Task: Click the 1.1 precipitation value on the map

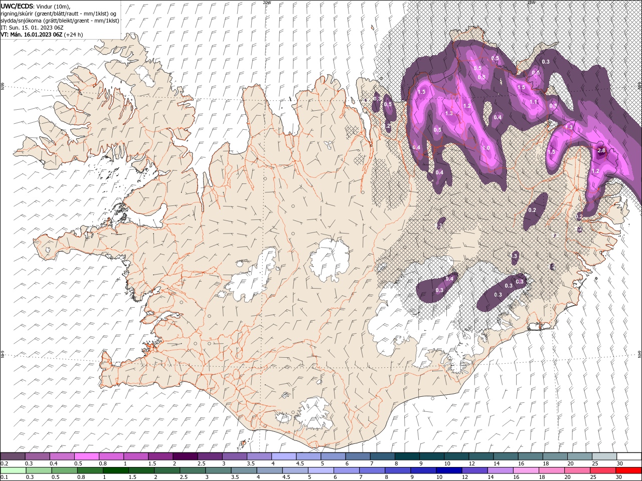Action: [534, 102]
